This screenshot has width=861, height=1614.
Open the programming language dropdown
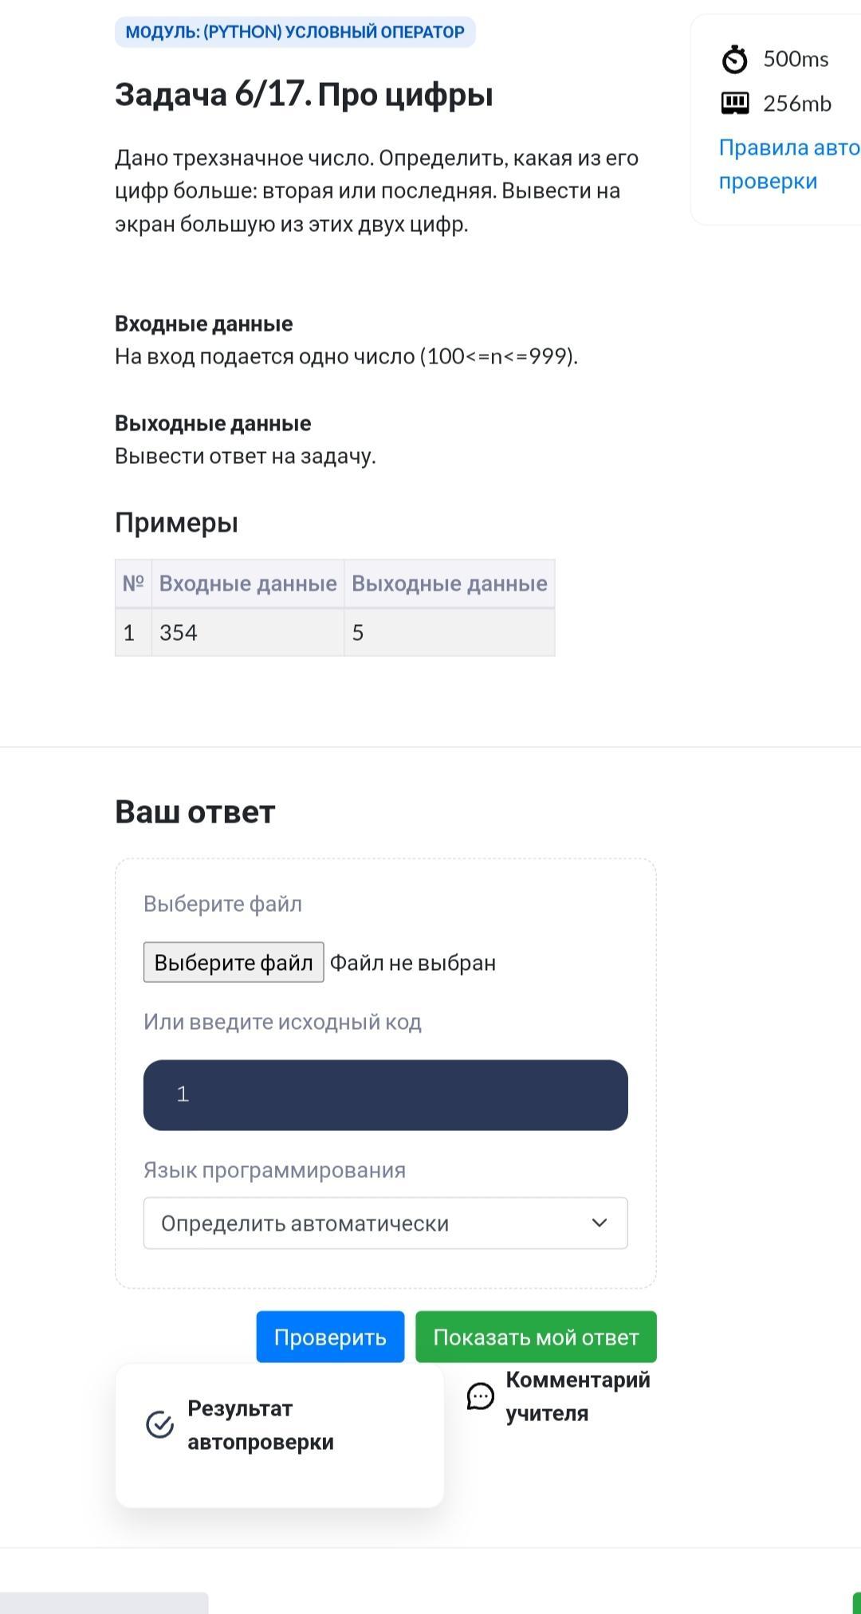point(385,1223)
